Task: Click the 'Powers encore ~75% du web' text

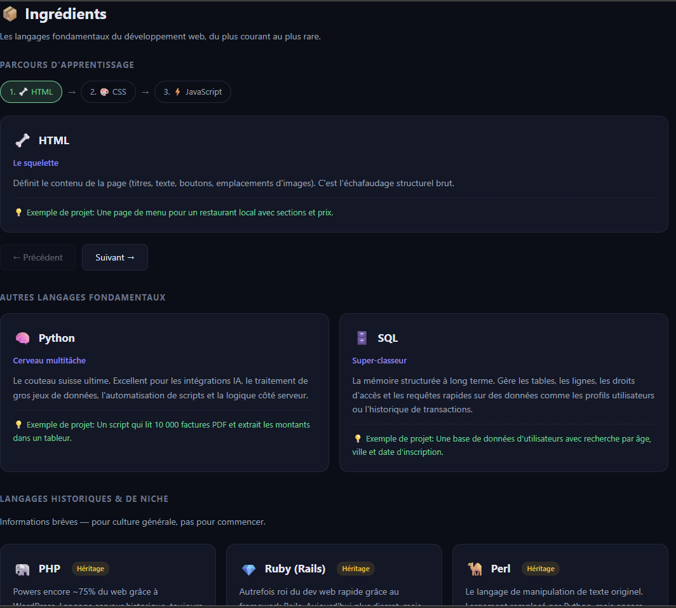Action: [85, 591]
